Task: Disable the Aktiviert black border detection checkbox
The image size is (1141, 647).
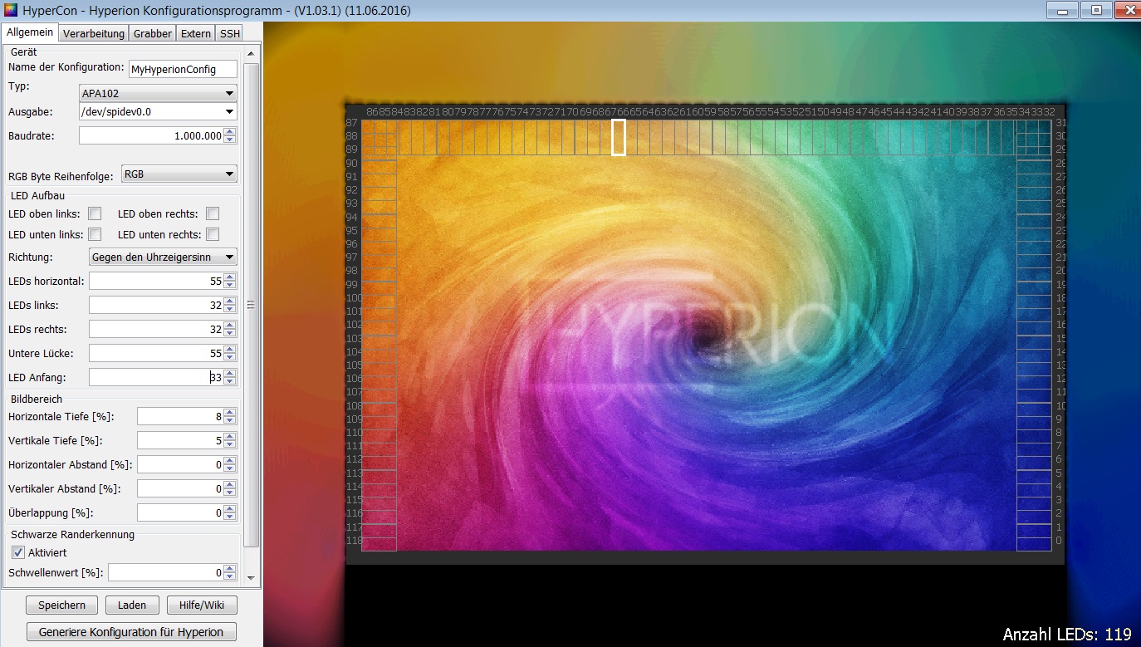Action: click(18, 552)
